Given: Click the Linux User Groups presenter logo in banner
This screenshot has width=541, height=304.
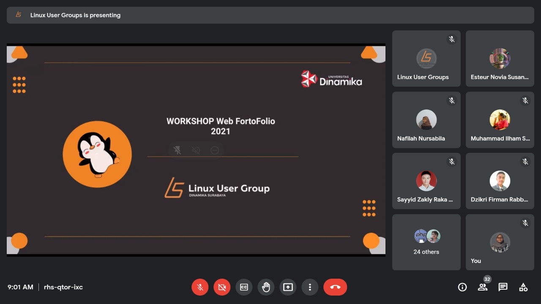Looking at the screenshot, I should pyautogui.click(x=19, y=15).
